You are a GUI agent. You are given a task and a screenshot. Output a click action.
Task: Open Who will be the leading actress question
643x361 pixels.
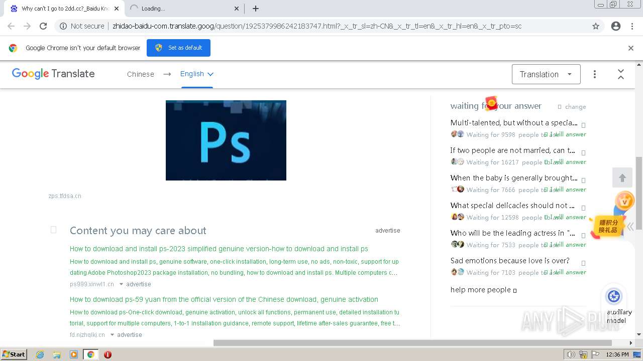tap(513, 233)
